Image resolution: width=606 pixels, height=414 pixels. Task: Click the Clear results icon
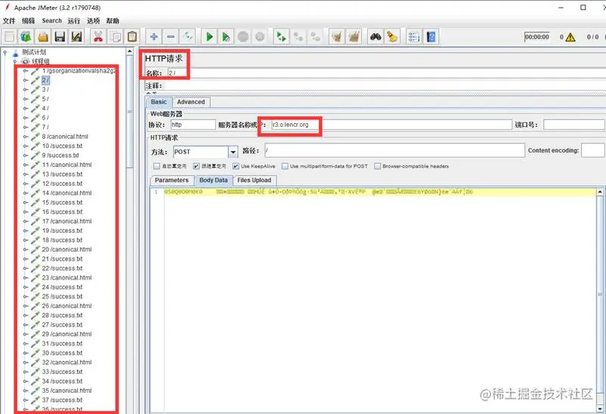tap(337, 37)
